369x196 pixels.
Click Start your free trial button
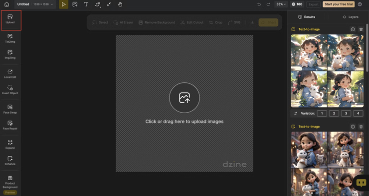[339, 4]
